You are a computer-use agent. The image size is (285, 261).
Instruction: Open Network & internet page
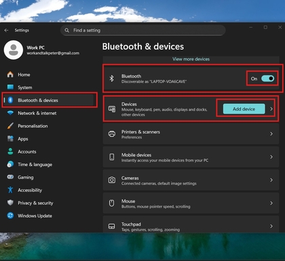pyautogui.click(x=49, y=113)
